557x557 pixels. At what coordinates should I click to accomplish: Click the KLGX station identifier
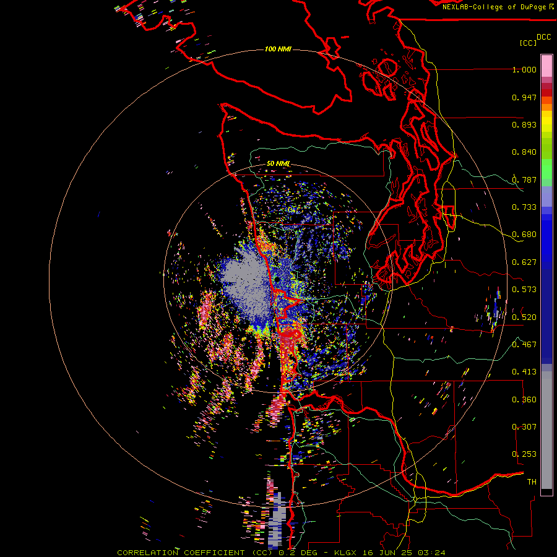coord(346,553)
